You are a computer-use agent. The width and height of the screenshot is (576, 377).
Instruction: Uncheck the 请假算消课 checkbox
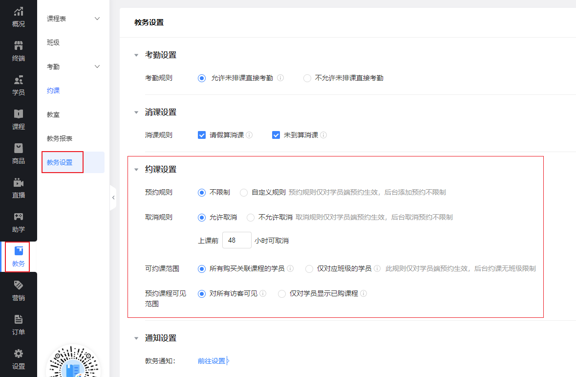202,135
